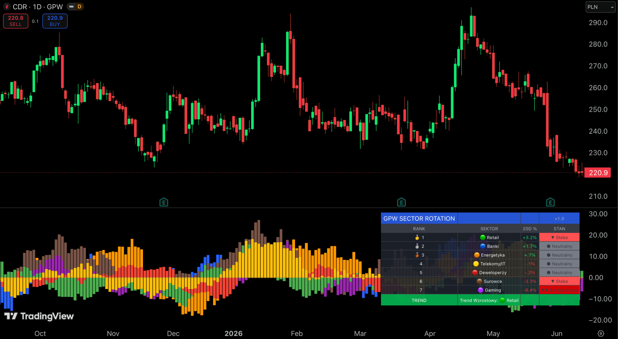Click the +3.2% value for Retail
Viewport: 618px width, 339px height.
coord(530,238)
